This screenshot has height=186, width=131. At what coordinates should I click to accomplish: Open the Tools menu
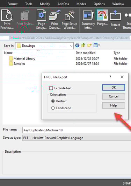tap(29, 4)
